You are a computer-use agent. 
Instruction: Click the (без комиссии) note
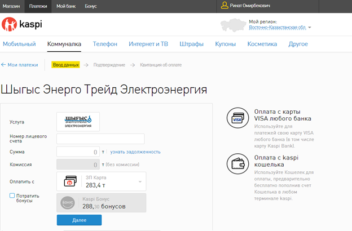[x=122, y=165]
